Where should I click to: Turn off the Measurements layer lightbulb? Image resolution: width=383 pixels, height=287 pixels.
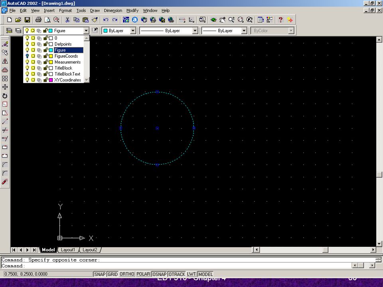(28, 62)
